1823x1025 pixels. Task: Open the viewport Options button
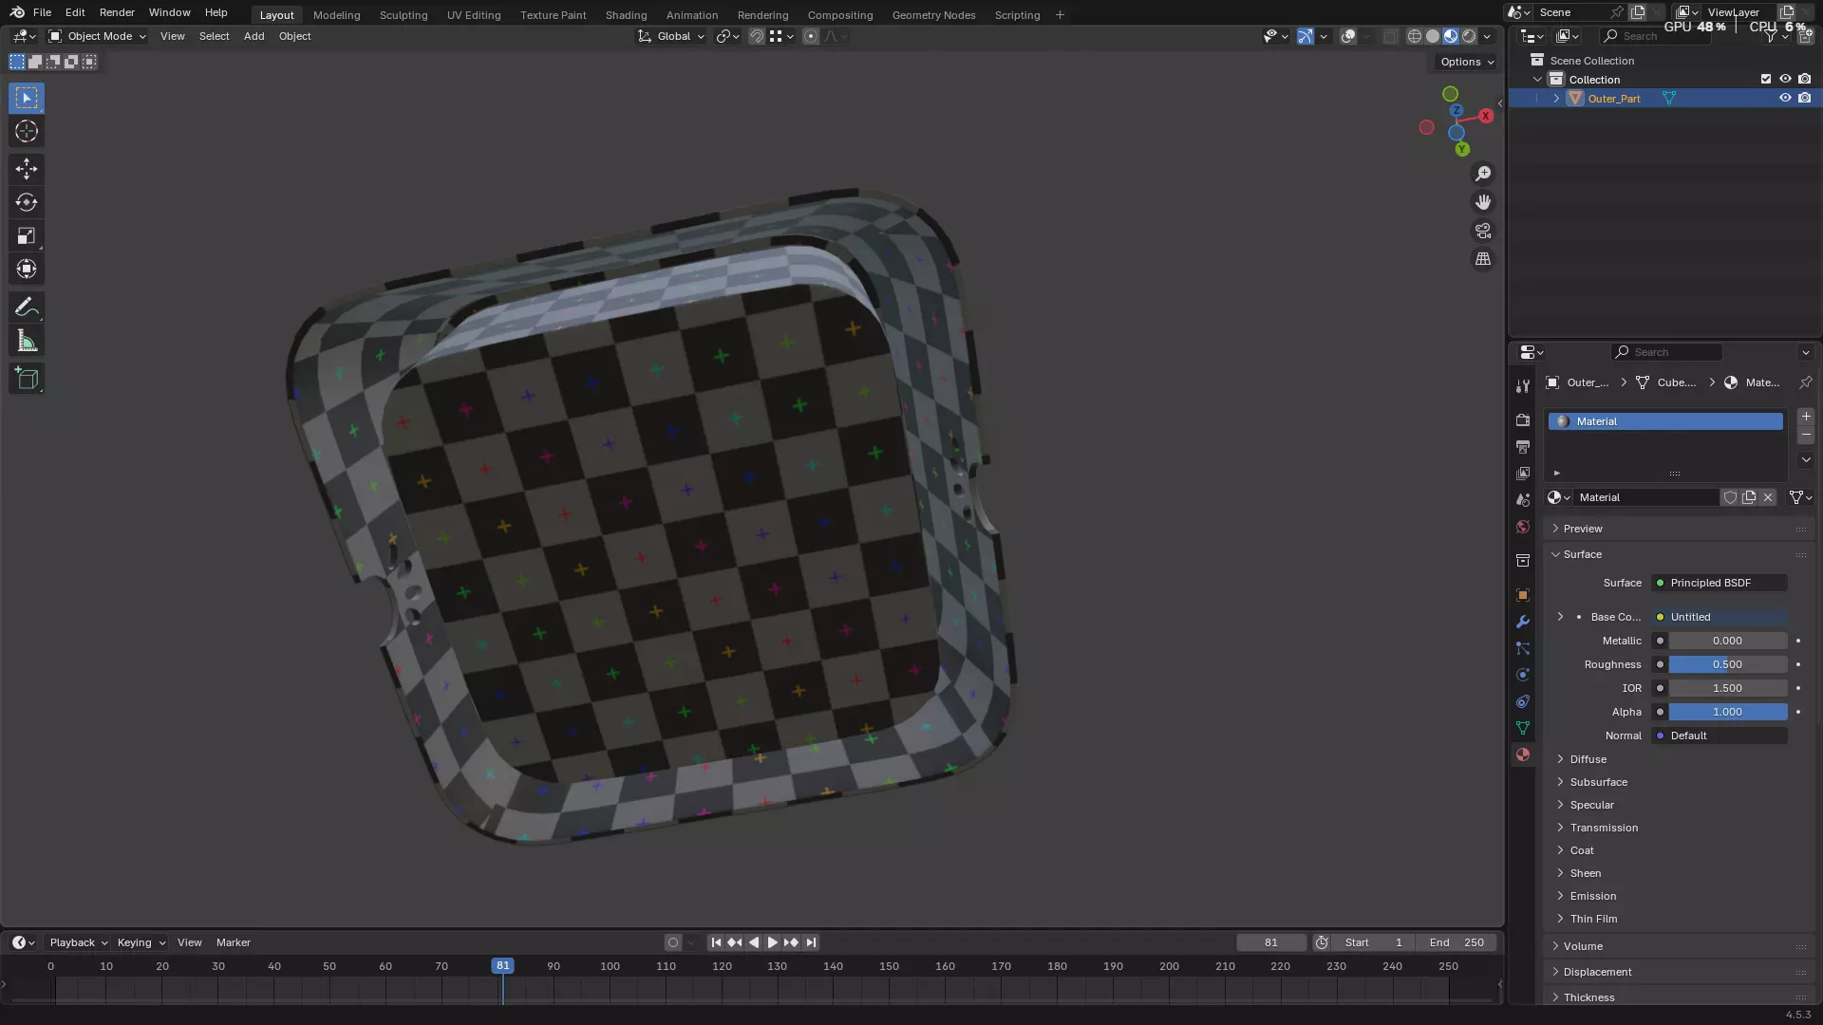pos(1466,62)
